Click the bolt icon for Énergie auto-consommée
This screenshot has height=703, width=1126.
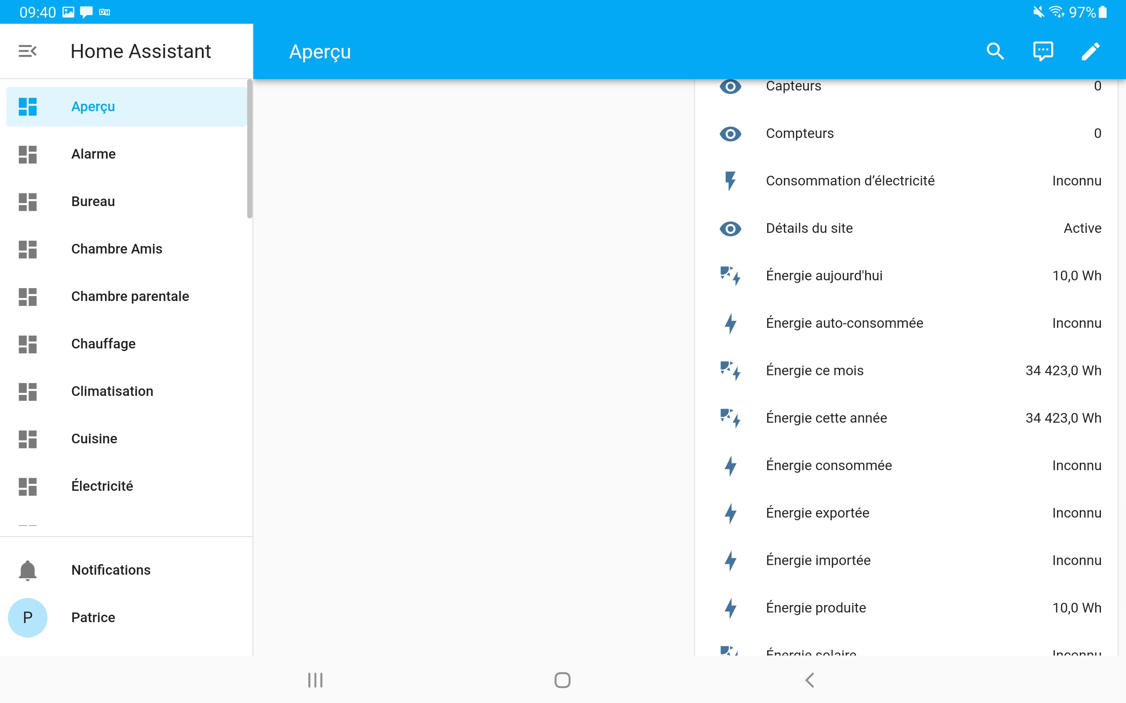coord(730,323)
